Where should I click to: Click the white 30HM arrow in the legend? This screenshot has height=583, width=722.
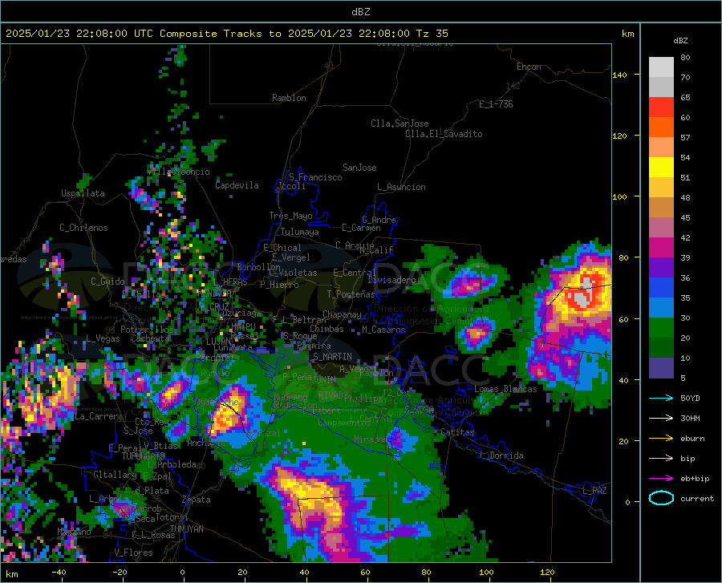click(x=661, y=418)
